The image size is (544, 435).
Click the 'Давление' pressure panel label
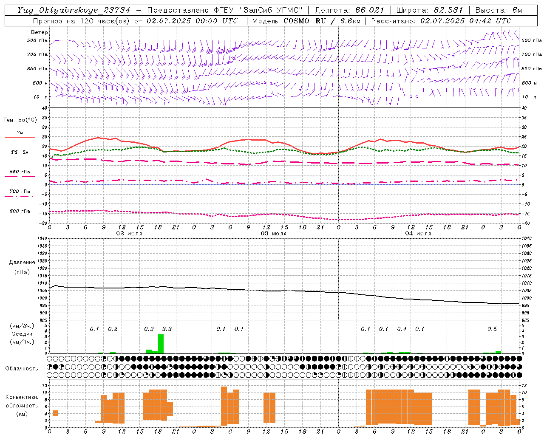coord(22,263)
